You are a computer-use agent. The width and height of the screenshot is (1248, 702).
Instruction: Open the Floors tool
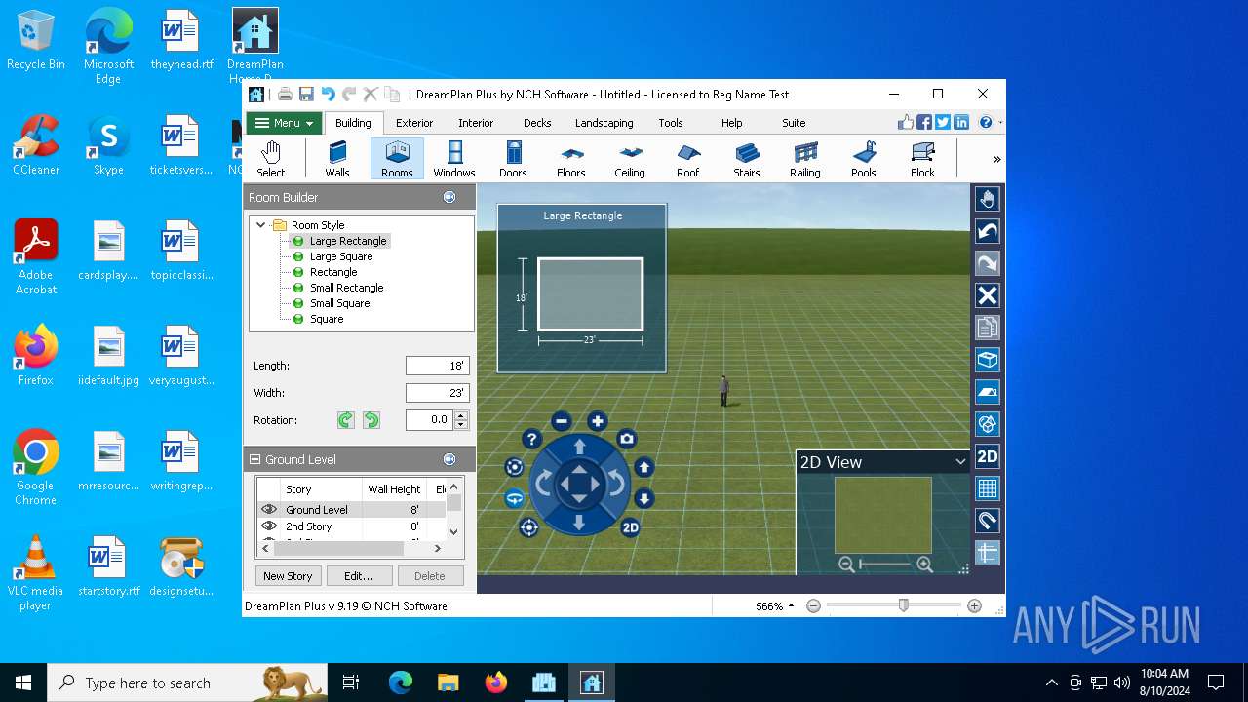[571, 159]
